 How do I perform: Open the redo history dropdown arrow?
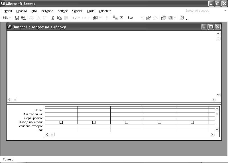89,18
